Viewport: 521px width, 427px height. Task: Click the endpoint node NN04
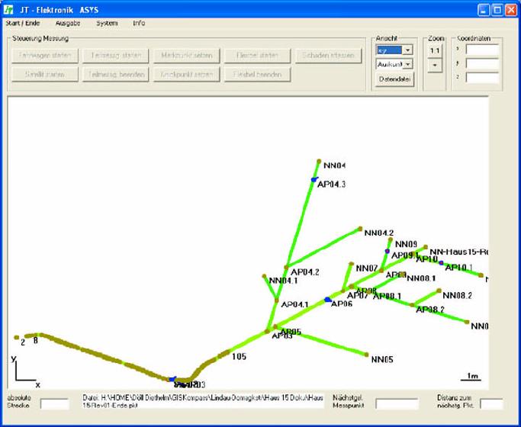319,161
